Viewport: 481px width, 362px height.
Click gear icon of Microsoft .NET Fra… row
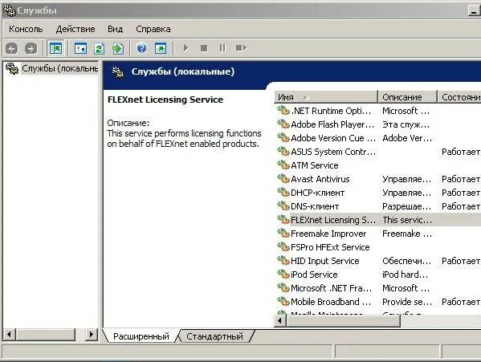tap(283, 288)
